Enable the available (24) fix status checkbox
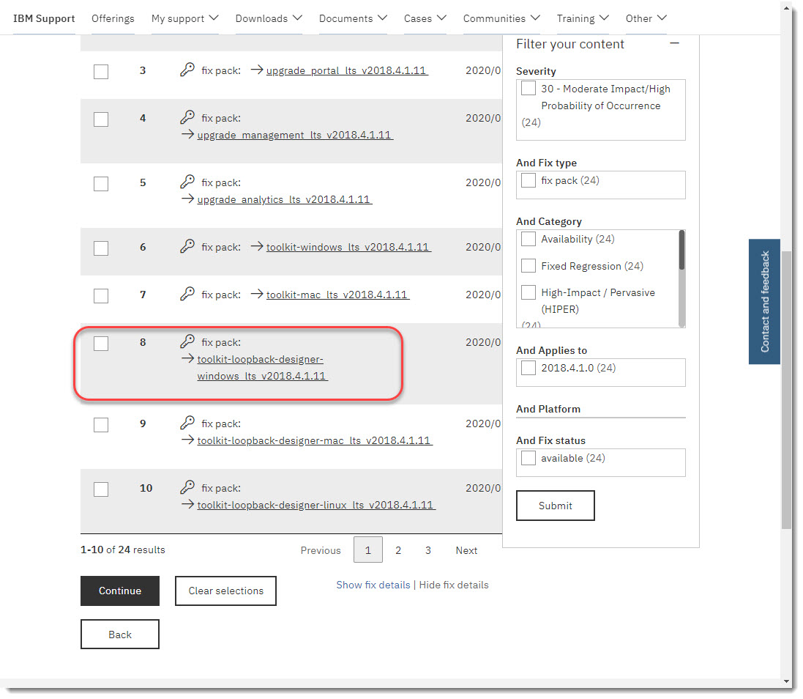Image resolution: width=803 pixels, height=699 pixels. coord(528,457)
